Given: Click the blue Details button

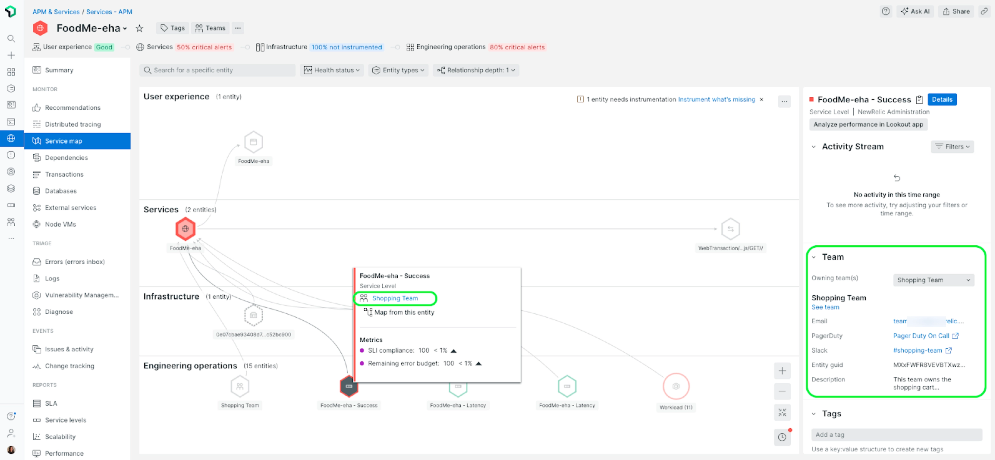Looking at the screenshot, I should point(942,100).
